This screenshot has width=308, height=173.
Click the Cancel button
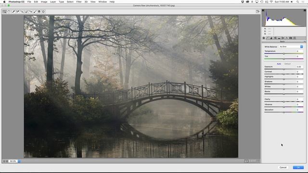(x=283, y=167)
